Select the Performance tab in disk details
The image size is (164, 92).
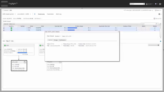62,40
